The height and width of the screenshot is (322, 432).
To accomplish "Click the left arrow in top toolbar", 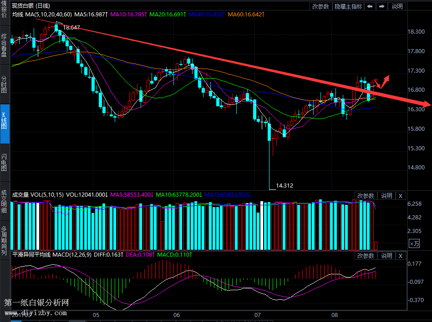I will (x=370, y=6).
